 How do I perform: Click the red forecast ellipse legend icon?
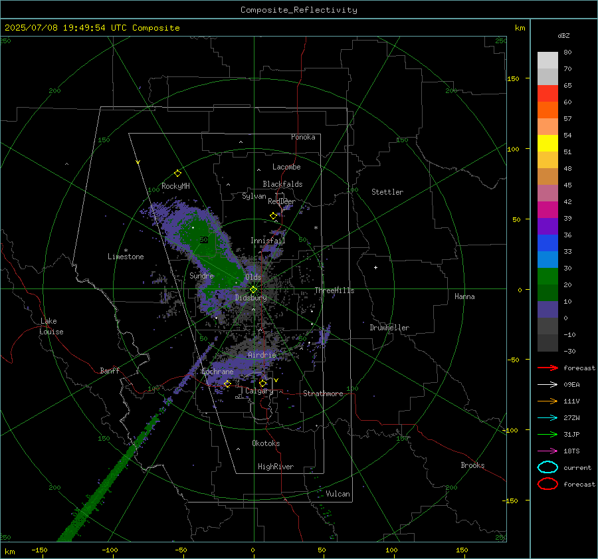pos(548,484)
